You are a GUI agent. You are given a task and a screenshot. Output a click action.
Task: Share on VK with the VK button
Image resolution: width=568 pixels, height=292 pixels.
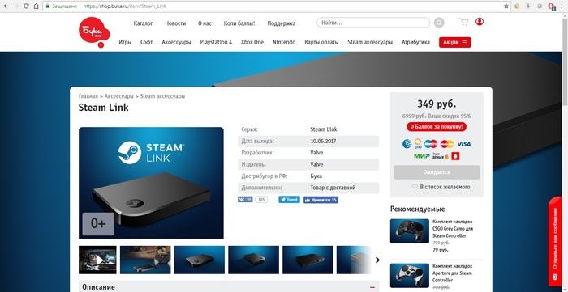(245, 200)
